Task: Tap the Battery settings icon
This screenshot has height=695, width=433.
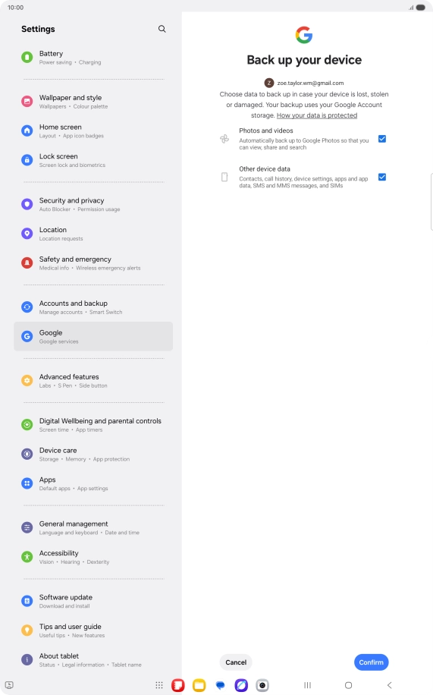Action: [x=27, y=57]
